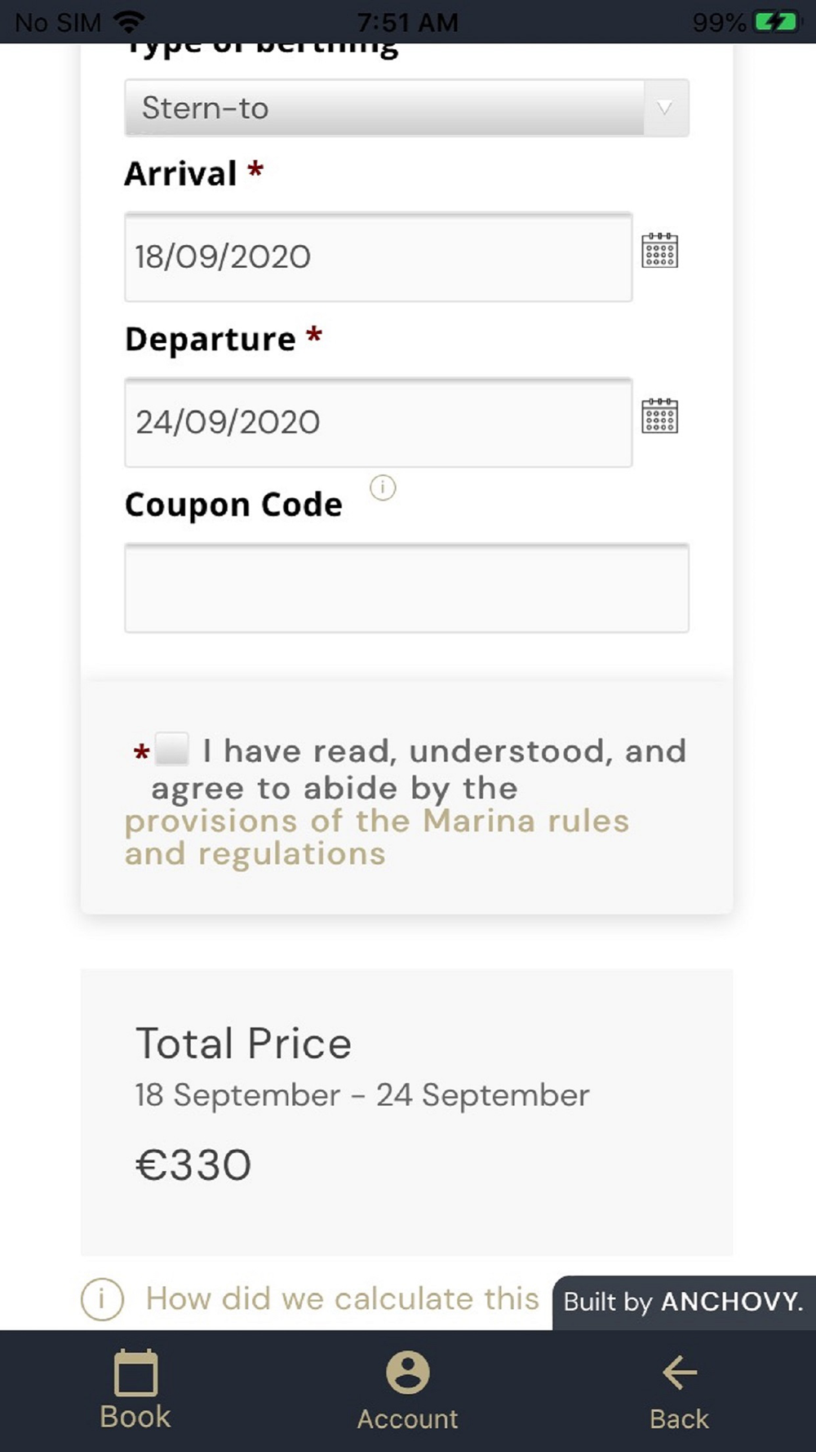Focus the Coupon Code input field

tap(406, 588)
